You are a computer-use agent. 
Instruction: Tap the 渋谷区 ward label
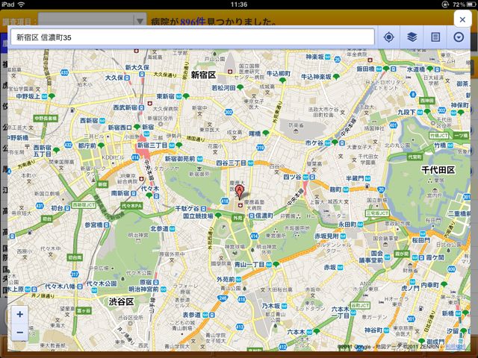[x=121, y=301]
